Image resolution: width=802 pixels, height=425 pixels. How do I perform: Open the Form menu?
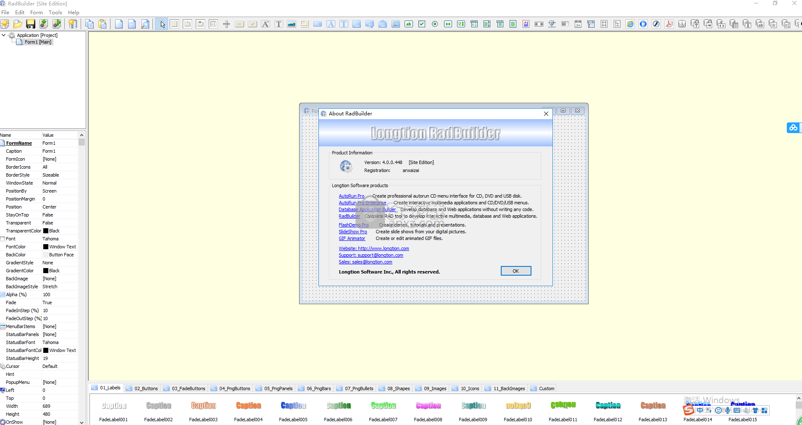pos(37,13)
